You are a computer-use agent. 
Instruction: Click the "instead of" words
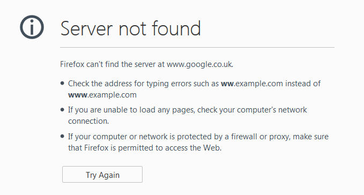(x=303, y=84)
